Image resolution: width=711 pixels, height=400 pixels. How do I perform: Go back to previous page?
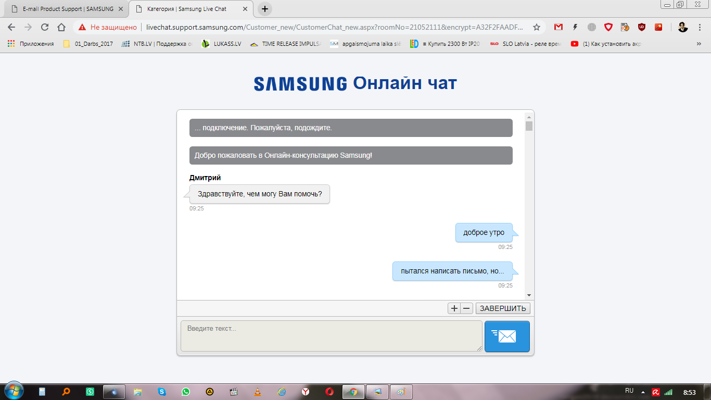click(11, 27)
